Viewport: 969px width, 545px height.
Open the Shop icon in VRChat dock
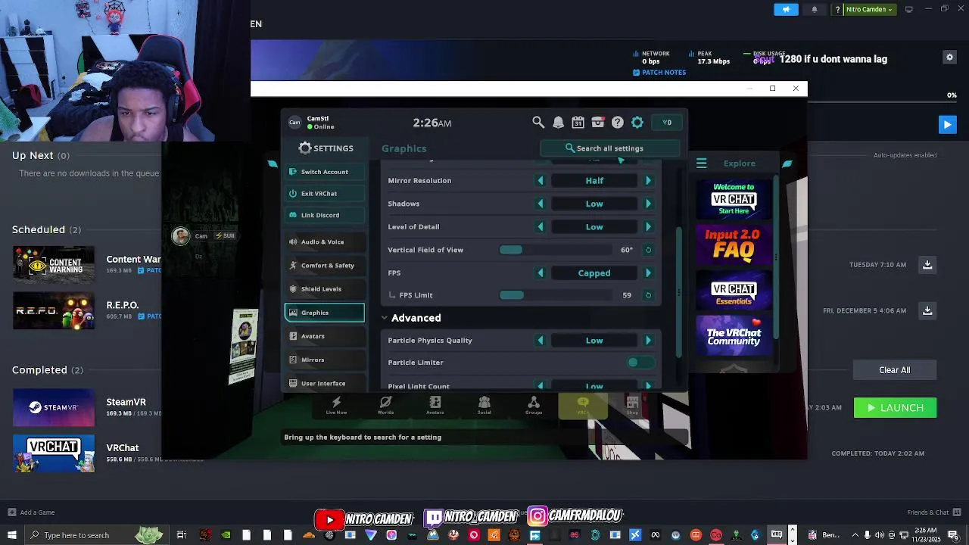click(x=632, y=405)
